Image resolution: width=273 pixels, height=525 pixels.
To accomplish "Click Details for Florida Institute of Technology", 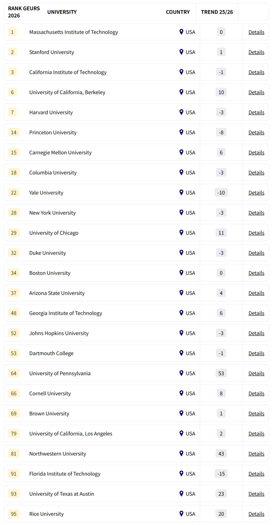I will [256, 474].
